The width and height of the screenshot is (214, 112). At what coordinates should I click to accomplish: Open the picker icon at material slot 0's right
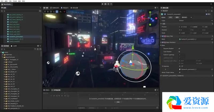tap(212, 69)
